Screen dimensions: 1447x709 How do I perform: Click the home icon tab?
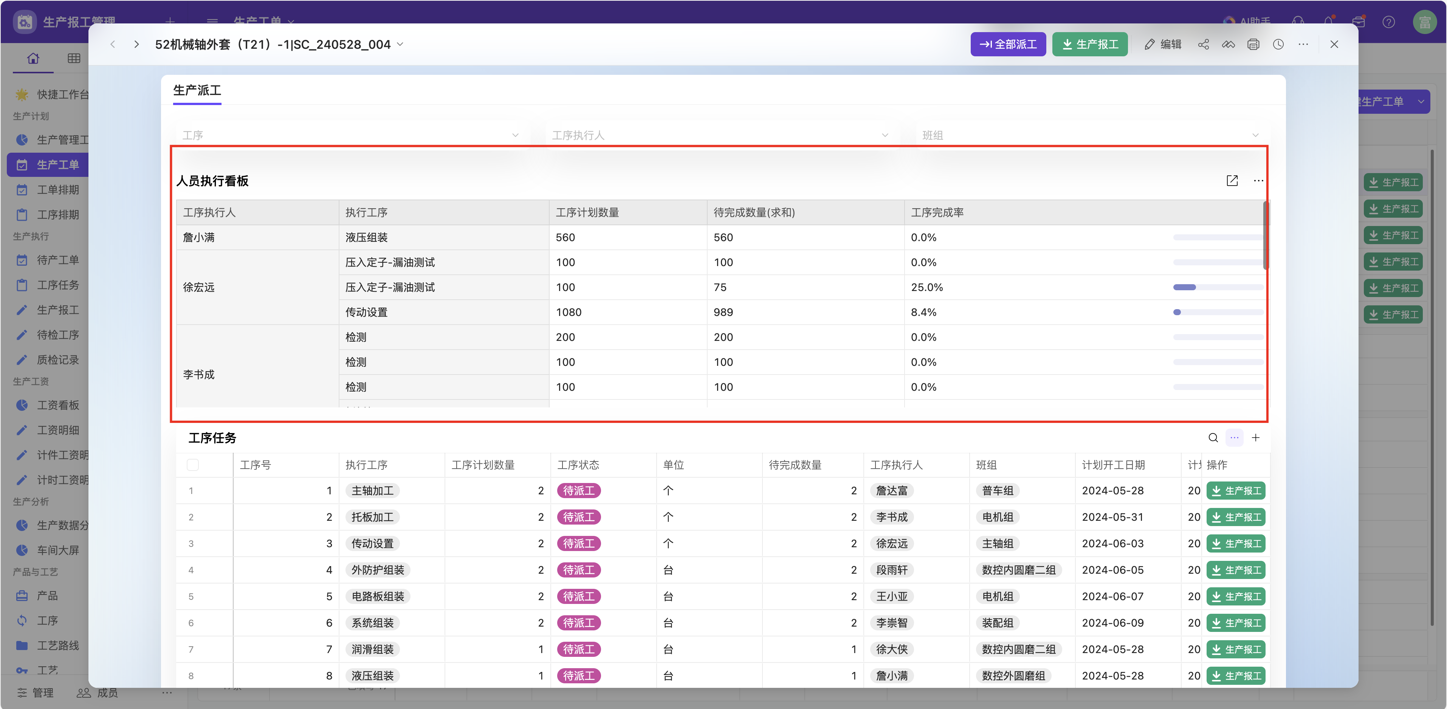pyautogui.click(x=33, y=59)
